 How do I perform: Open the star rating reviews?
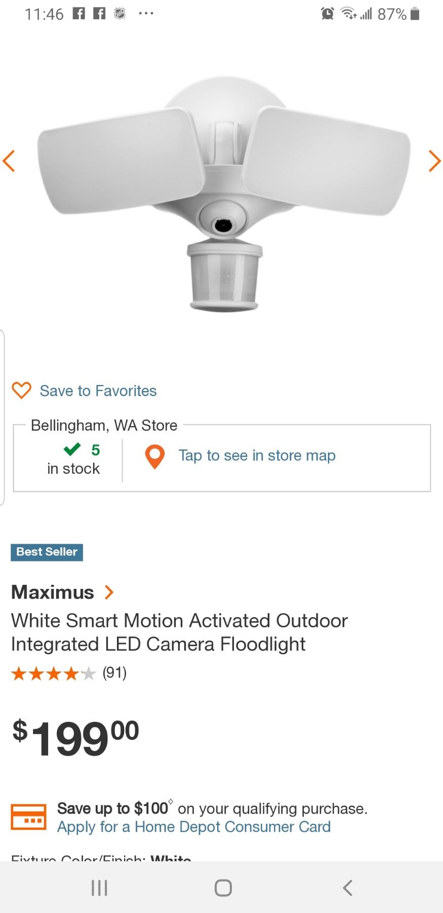tap(53, 674)
